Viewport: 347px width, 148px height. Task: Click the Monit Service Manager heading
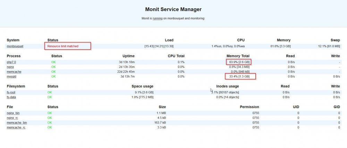click(173, 9)
